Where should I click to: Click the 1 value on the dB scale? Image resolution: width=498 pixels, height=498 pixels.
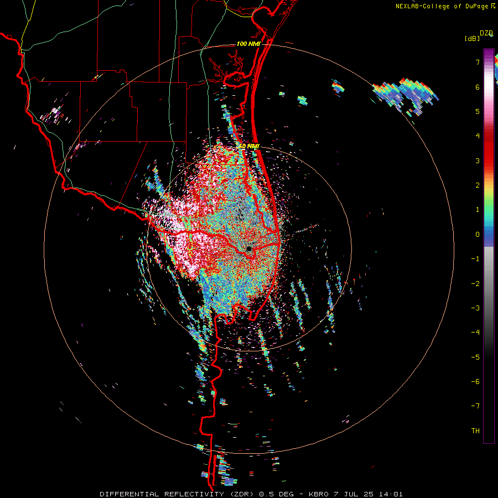[x=478, y=210]
